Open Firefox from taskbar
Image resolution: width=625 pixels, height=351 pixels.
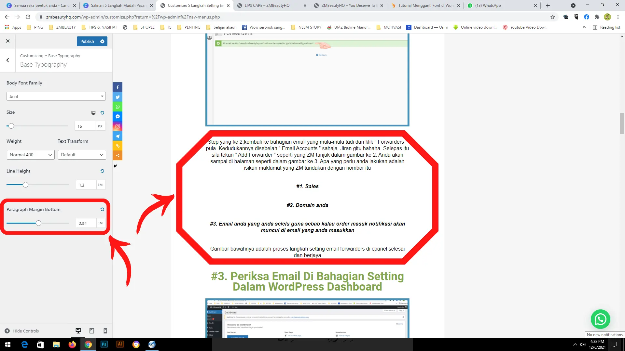tap(72, 344)
